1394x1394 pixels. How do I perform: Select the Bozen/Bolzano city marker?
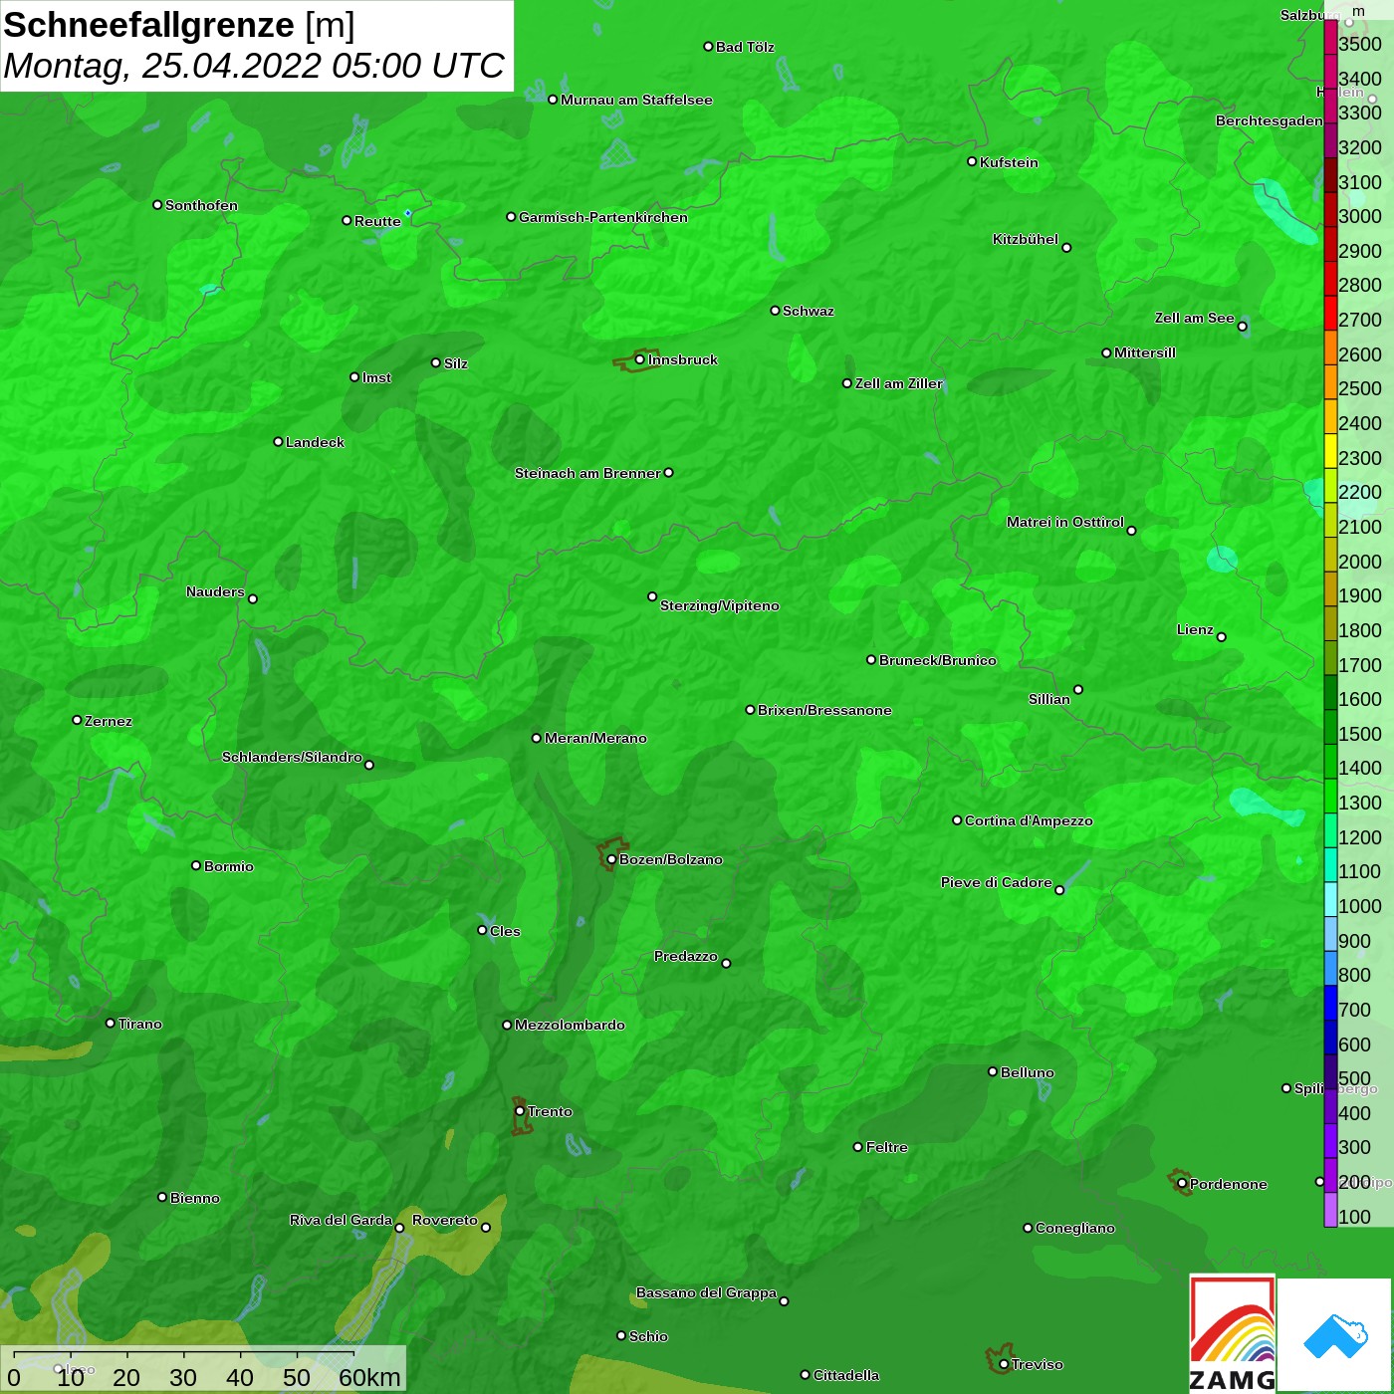click(611, 859)
